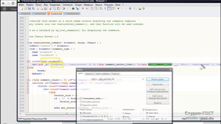The height and width of the screenshot is (124, 221).
Task: Click the Cut scissors icon
Action: point(50,9)
